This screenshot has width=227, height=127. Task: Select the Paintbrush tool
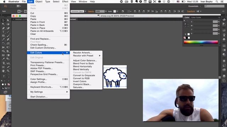pyautogui.click(x=8, y=36)
